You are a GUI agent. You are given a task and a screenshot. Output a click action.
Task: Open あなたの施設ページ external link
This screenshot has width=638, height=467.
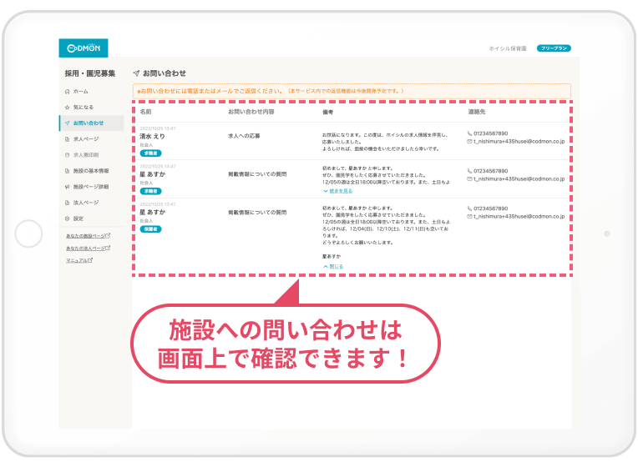(88, 237)
